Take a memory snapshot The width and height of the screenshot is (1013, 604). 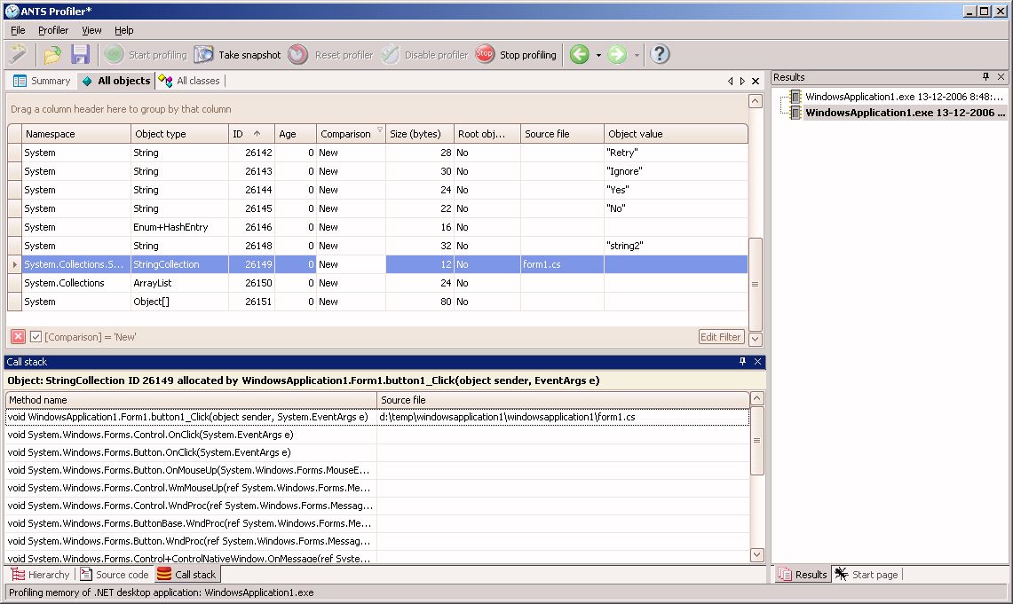[x=237, y=55]
